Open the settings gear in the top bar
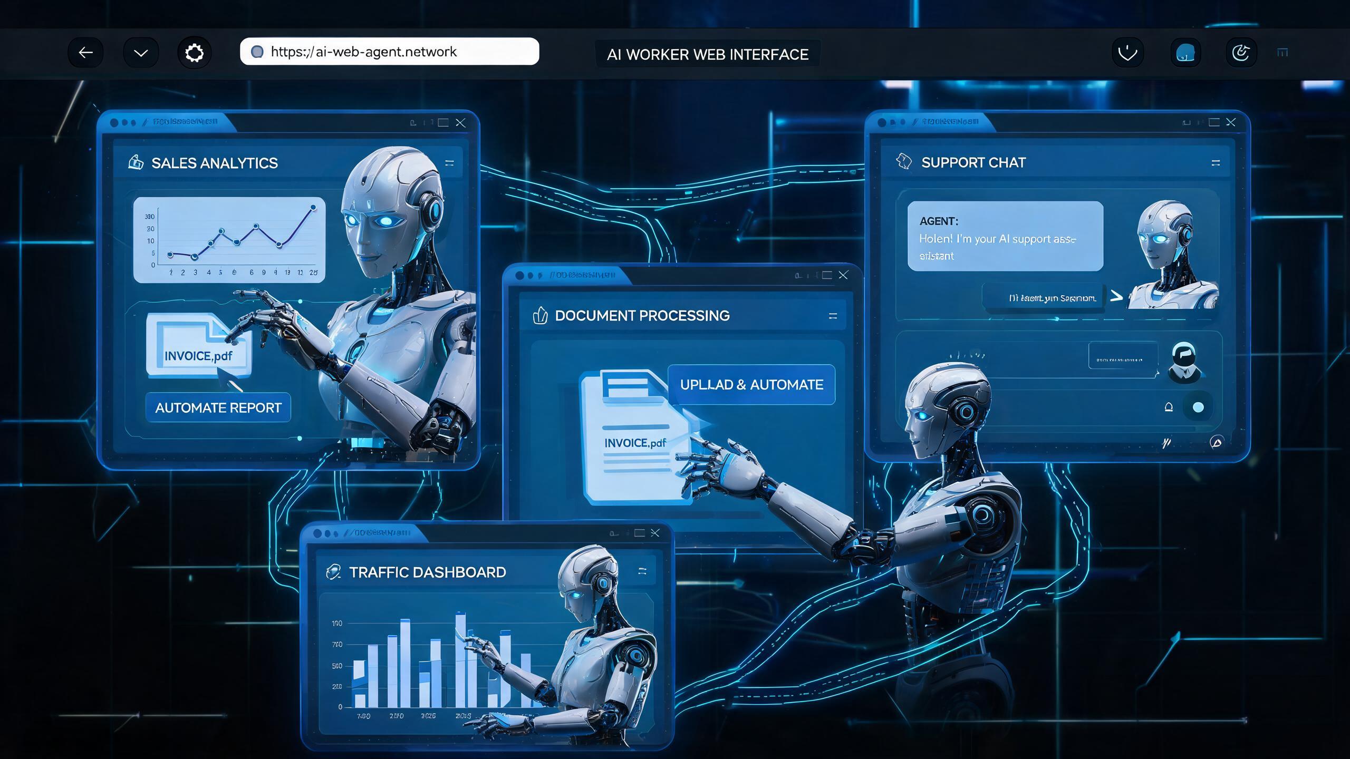The image size is (1350, 759). (195, 52)
